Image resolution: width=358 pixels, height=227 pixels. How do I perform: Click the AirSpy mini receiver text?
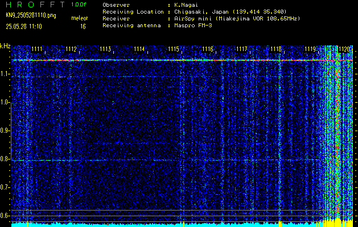237,19
